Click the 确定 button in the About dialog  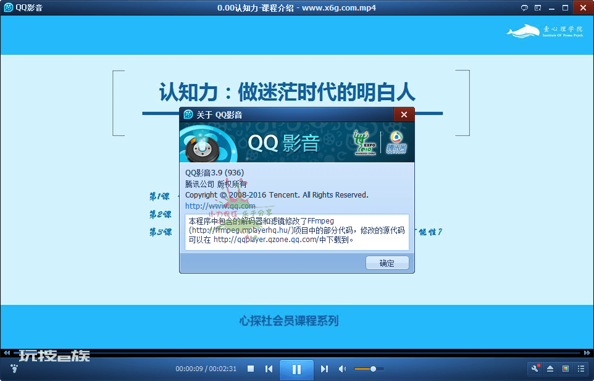[387, 263]
